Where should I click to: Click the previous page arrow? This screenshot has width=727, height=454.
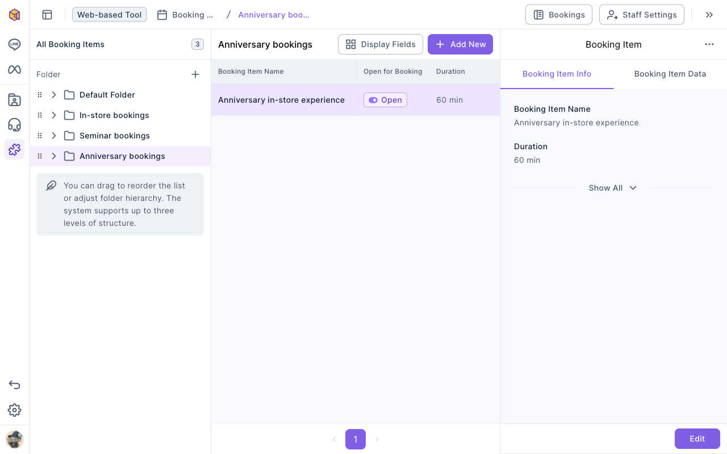click(x=334, y=439)
